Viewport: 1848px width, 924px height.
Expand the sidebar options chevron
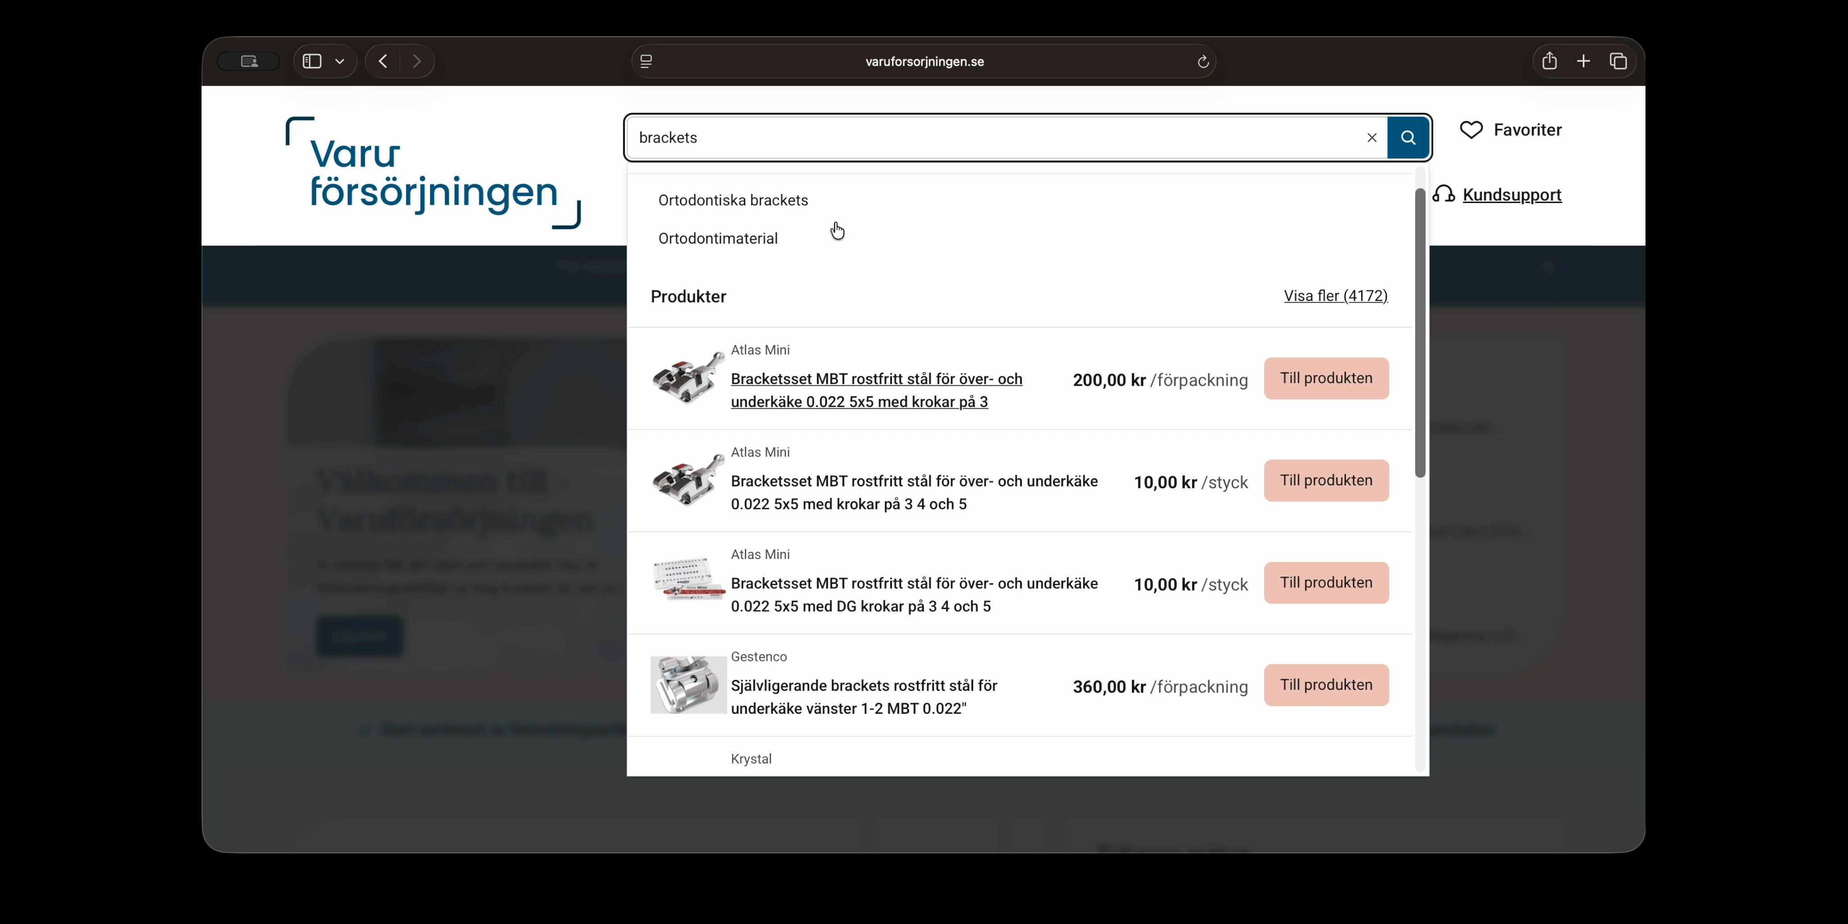340,61
